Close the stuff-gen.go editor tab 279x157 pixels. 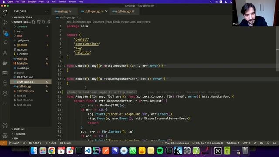coord(106,11)
